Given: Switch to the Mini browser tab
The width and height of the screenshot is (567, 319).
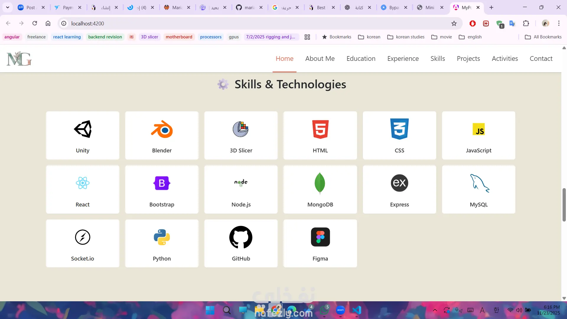Looking at the screenshot, I should pos(430,7).
